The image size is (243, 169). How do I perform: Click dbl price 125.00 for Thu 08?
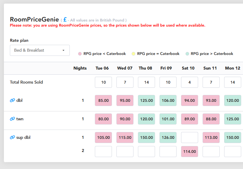tap(146, 101)
